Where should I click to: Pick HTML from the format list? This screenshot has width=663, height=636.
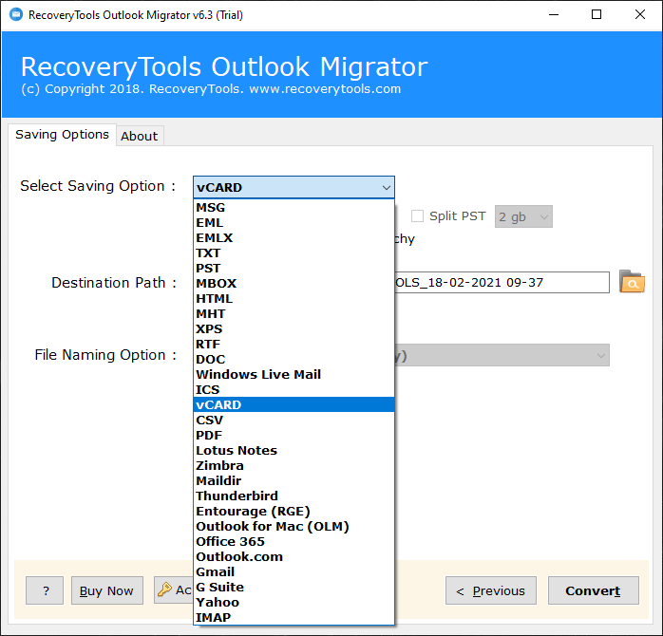(294, 299)
